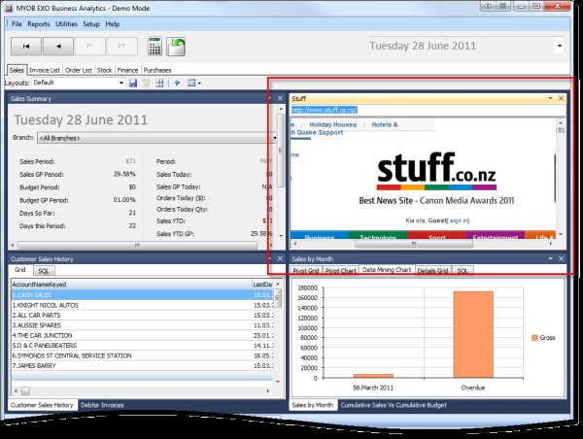The width and height of the screenshot is (583, 439).
Task: Switch to the Details Grid tab
Action: click(432, 271)
